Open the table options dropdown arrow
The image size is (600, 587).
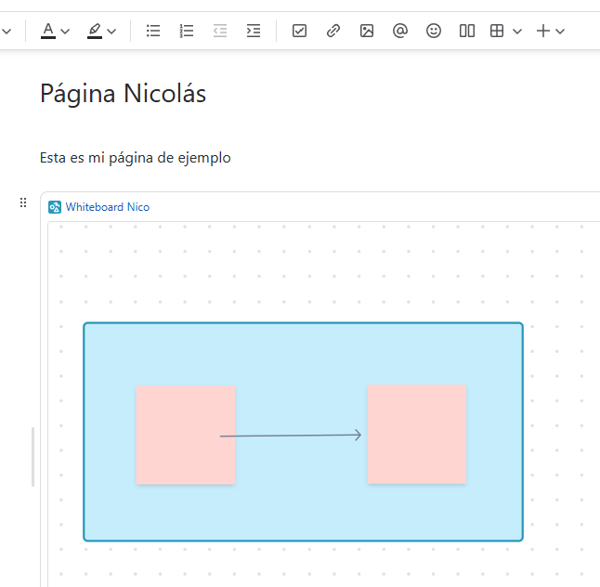coord(517,32)
